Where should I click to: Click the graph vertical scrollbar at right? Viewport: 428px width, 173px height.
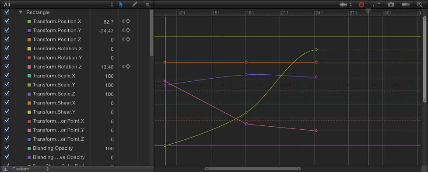pyautogui.click(x=424, y=59)
